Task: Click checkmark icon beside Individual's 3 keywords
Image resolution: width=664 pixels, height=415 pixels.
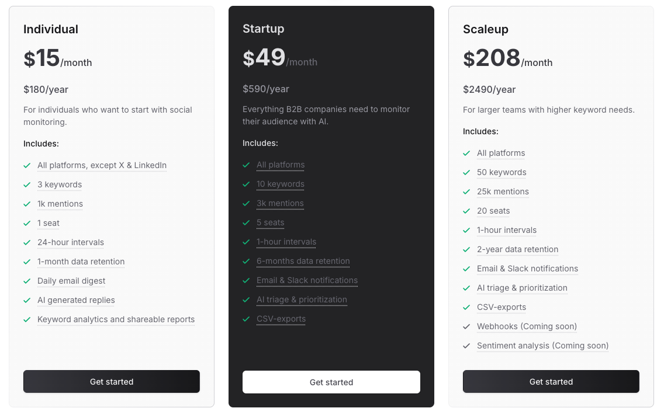Action: point(27,185)
